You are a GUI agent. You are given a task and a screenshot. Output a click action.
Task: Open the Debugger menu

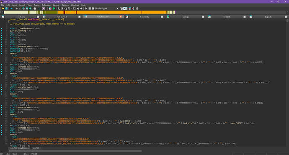(46, 5)
